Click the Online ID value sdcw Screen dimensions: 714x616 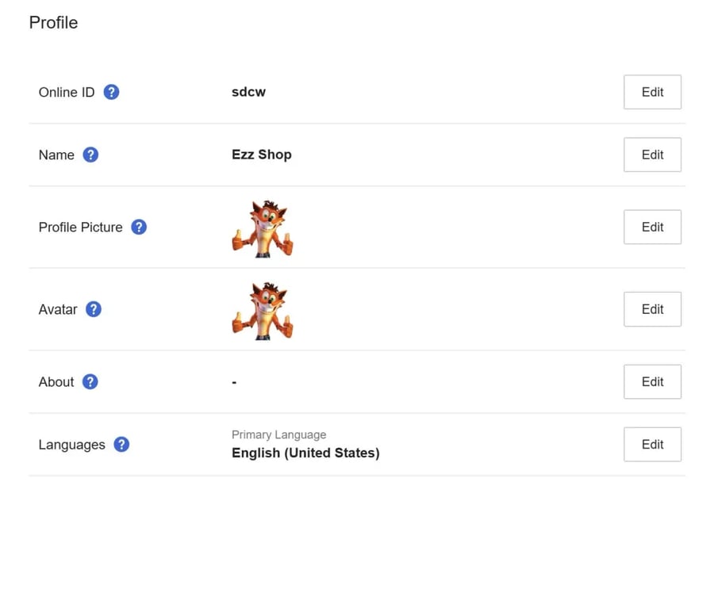point(248,92)
